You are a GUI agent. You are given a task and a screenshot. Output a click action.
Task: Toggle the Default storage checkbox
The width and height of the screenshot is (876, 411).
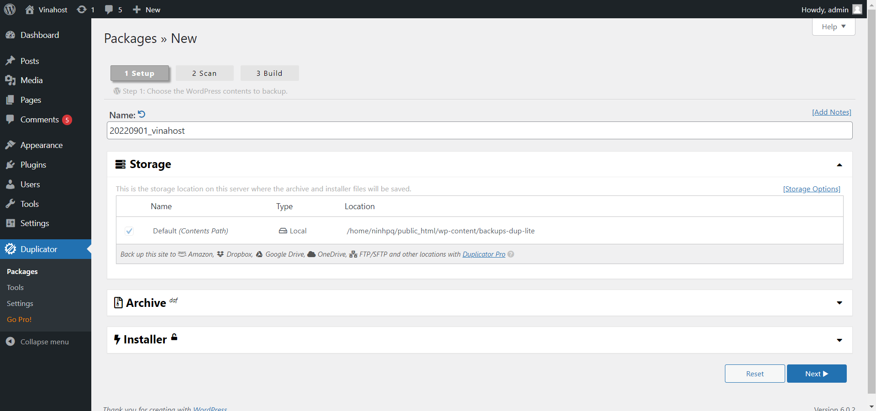coord(129,231)
